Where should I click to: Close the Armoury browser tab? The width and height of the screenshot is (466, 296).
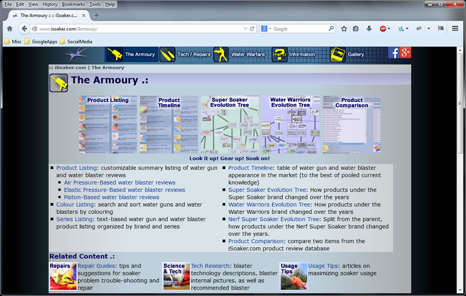(x=84, y=15)
